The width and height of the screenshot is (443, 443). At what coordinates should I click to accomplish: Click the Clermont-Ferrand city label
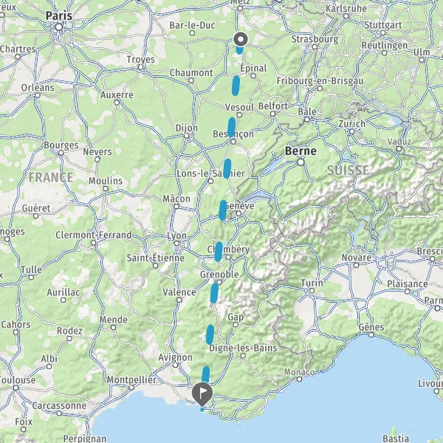(94, 235)
